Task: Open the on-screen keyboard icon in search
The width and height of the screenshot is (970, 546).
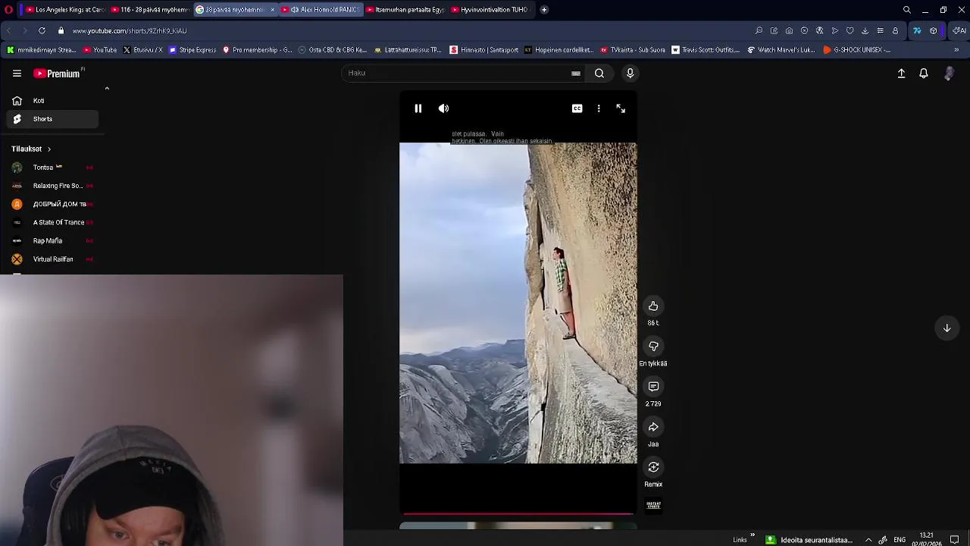Action: click(x=576, y=74)
